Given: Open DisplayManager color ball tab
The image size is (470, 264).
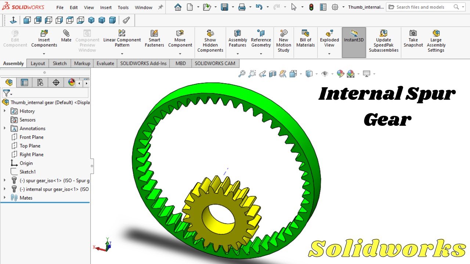Looking at the screenshot, I should (x=72, y=82).
